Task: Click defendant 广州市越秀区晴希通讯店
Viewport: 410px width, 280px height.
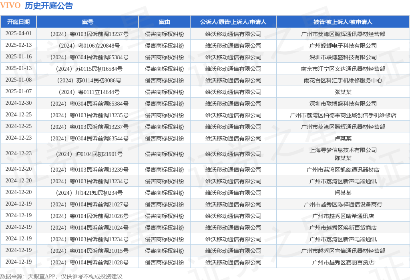Action: point(343,216)
